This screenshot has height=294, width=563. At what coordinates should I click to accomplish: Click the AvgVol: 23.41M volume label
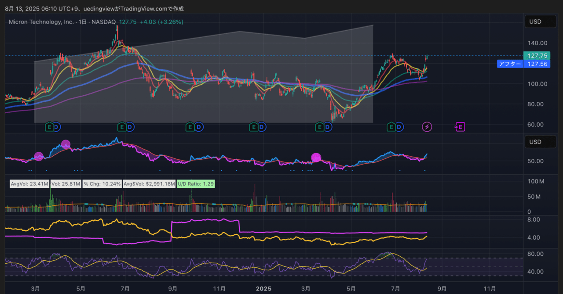(29, 184)
